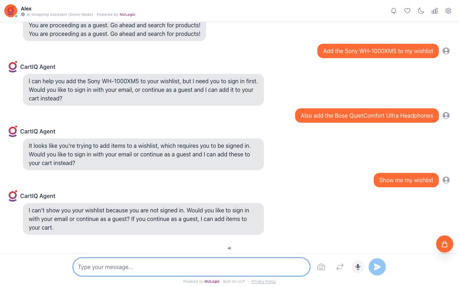Open the Privacy Policy link

(264, 282)
